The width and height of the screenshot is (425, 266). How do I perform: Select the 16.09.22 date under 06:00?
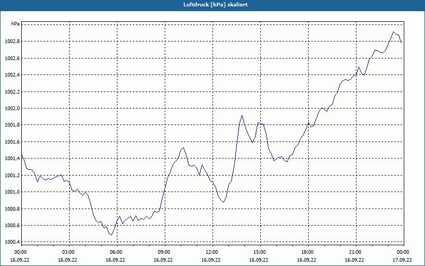[x=115, y=260]
